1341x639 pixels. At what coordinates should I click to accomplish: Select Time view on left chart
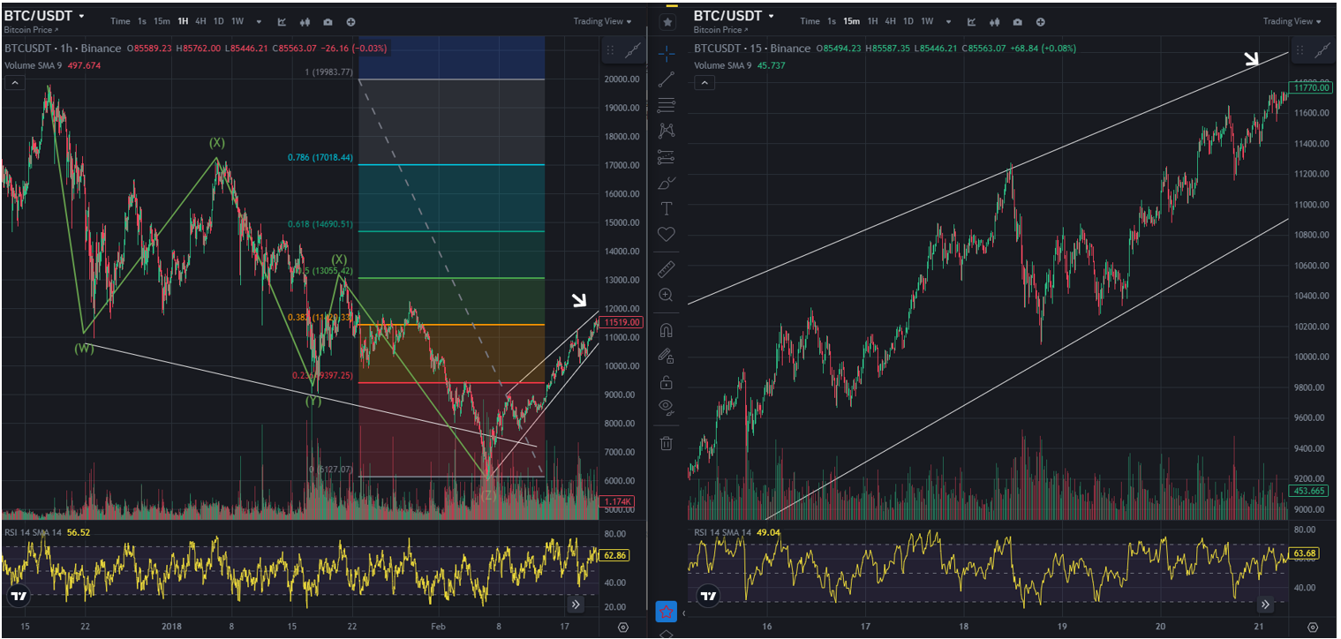[121, 21]
